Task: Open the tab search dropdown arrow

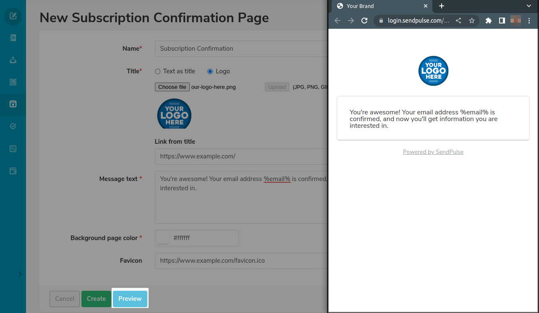Action: (x=529, y=6)
